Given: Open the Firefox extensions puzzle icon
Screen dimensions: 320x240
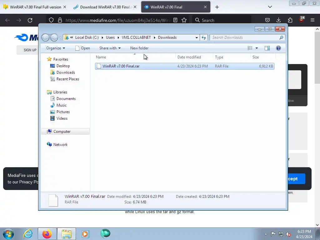Looking at the screenshot, I should (290, 20).
